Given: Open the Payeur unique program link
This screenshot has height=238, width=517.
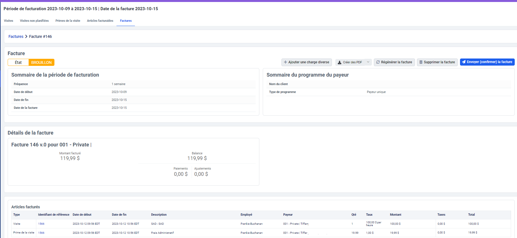Looking at the screenshot, I should coord(376,92).
